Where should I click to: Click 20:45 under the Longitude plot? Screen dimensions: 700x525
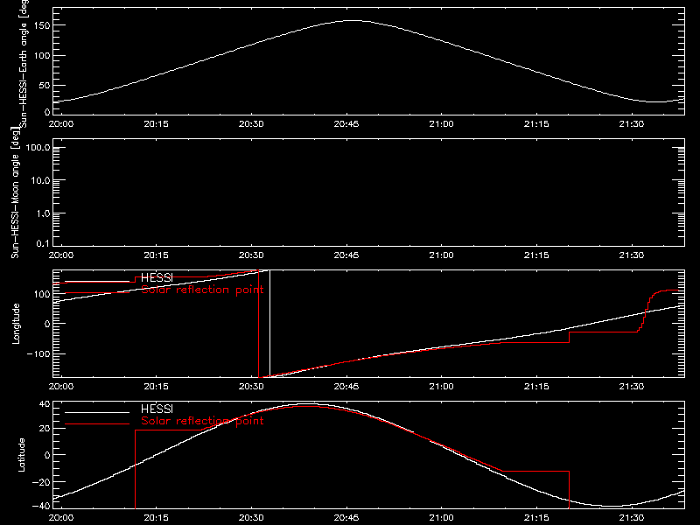pyautogui.click(x=346, y=386)
